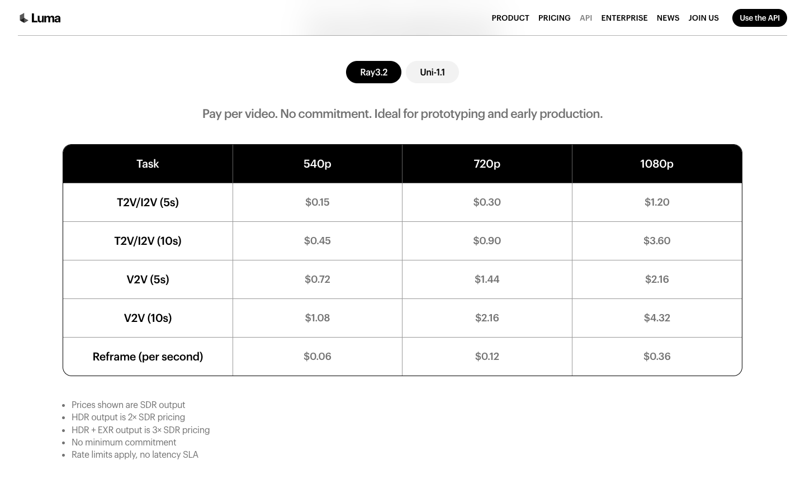Viewport: 805px width, 503px height.
Task: Click the $0.45 price cell
Action: [318, 241]
